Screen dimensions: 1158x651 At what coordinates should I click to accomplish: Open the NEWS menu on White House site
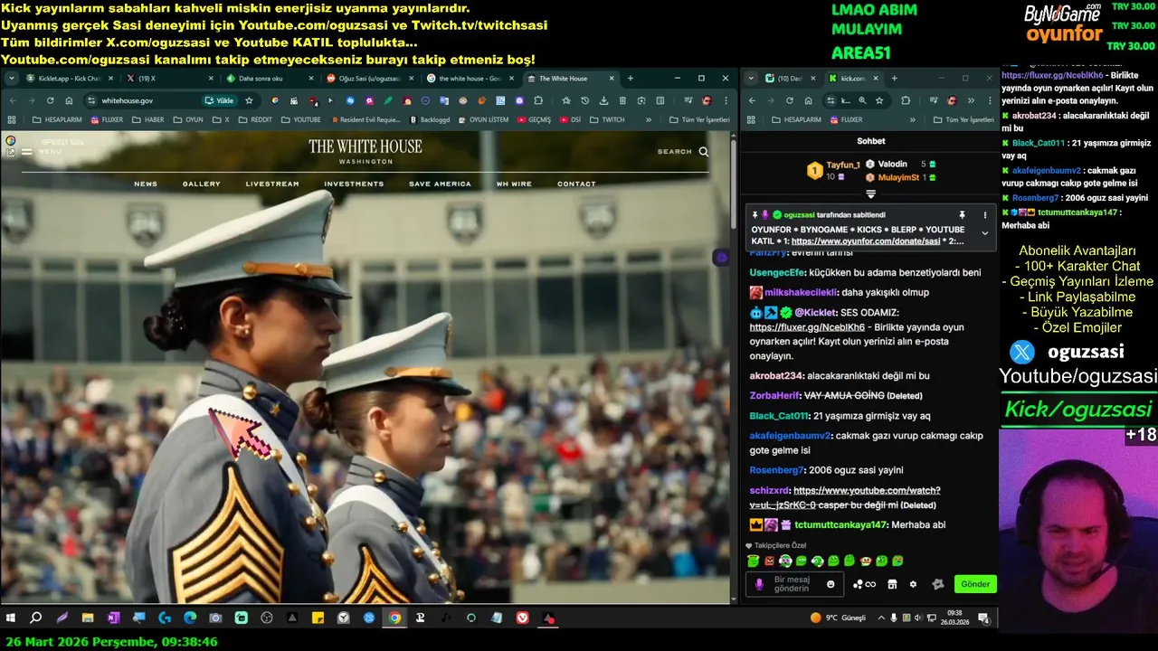pos(146,184)
